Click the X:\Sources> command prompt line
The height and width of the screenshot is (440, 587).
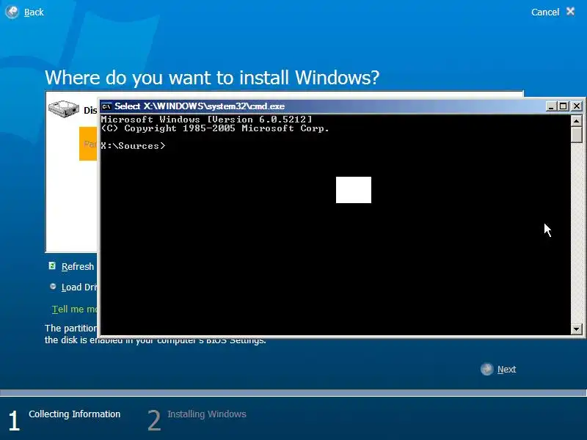pos(133,146)
